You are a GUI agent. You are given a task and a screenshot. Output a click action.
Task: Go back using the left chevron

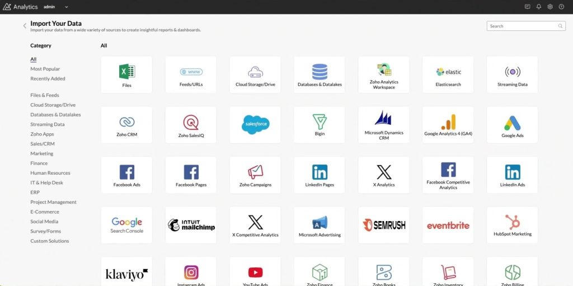[x=25, y=26]
